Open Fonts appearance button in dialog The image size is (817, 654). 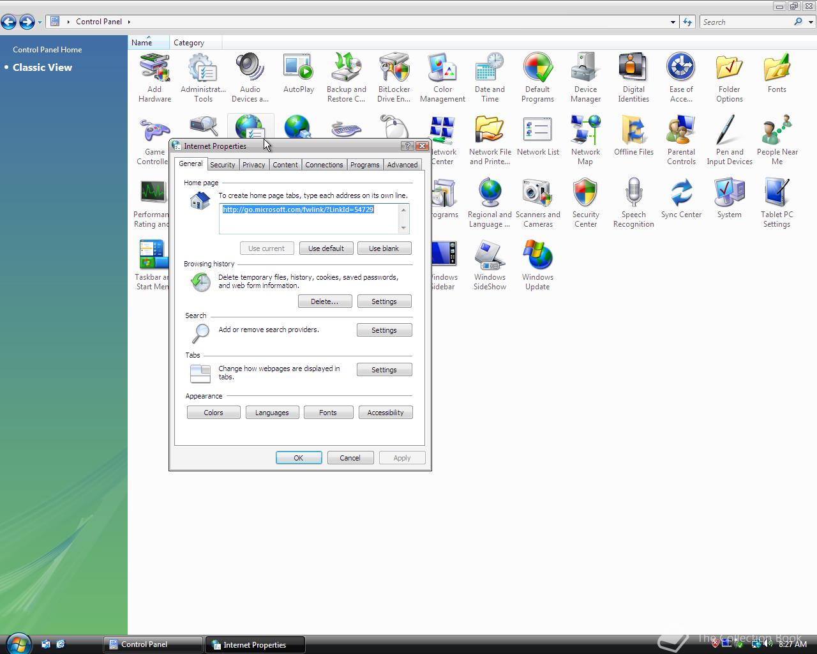click(x=328, y=413)
